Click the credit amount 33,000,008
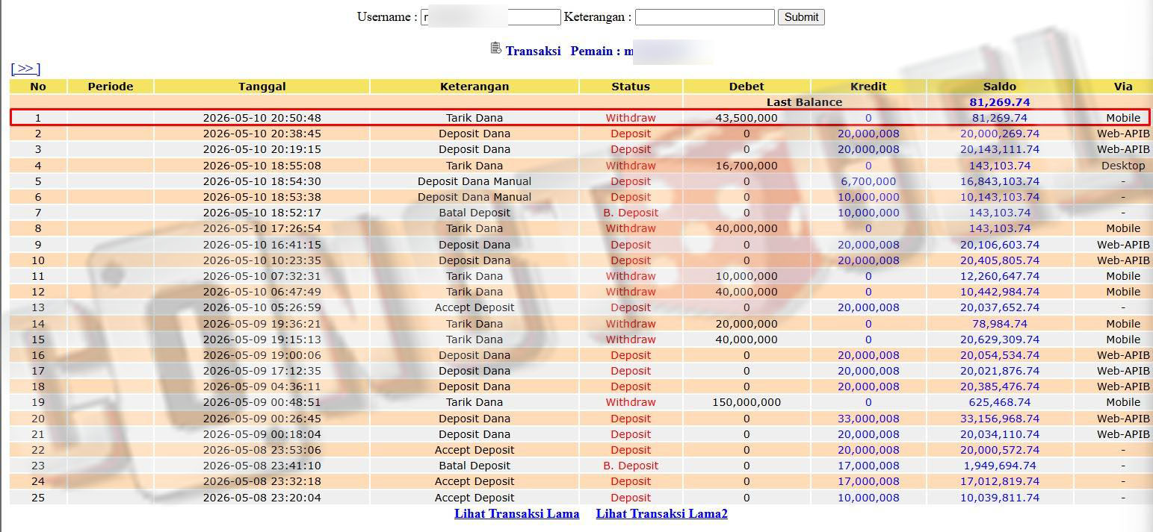Viewport: 1153px width, 532px height. [868, 419]
